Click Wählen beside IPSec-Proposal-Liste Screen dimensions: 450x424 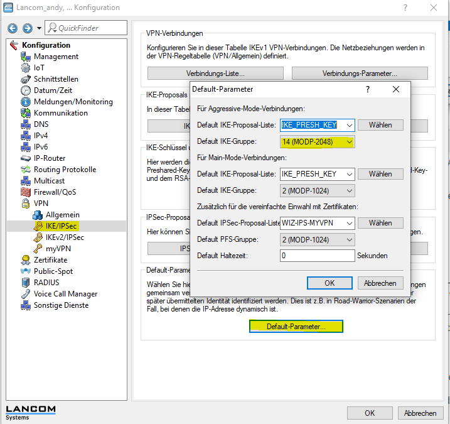(x=380, y=223)
